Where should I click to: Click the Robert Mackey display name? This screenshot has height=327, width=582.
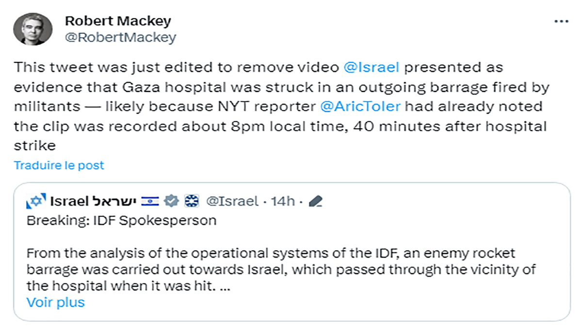point(118,21)
